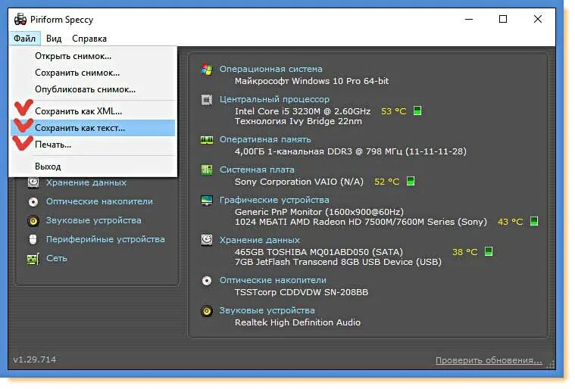Click hard drive icon in summary Хранение данных
This screenshot has height=389, width=575.
click(x=207, y=240)
